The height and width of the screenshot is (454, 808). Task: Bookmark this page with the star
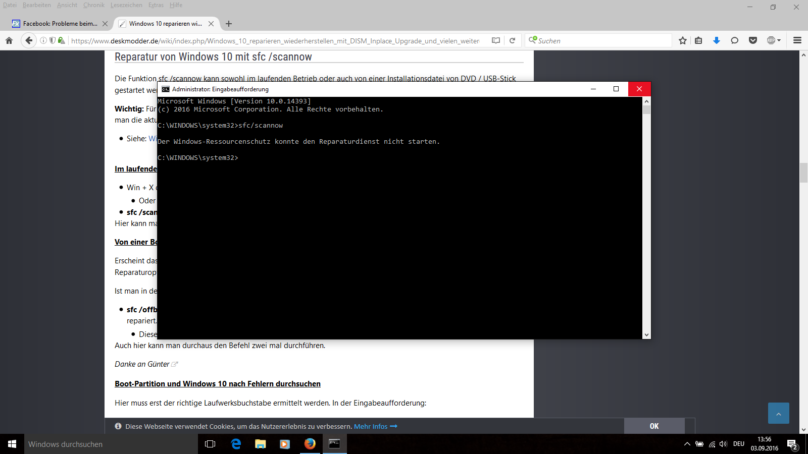coord(683,41)
